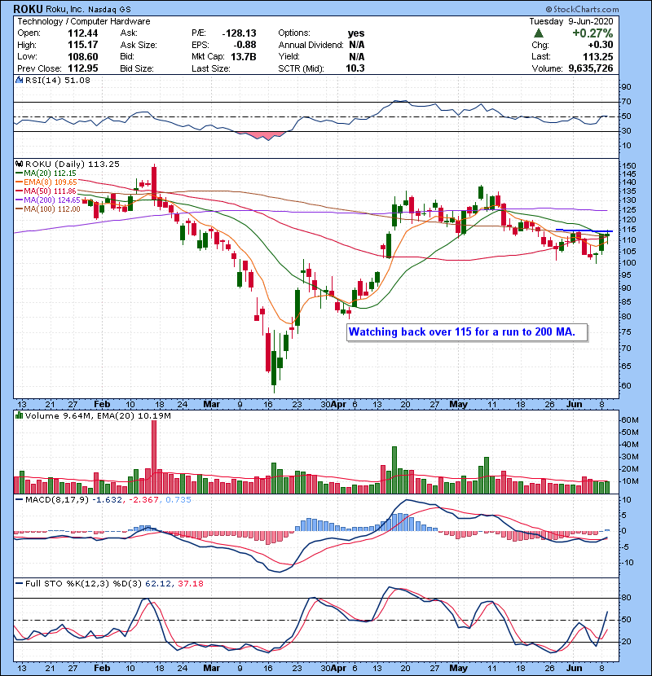
Task: Click the EPS value -0.88
Action: pyautogui.click(x=244, y=45)
